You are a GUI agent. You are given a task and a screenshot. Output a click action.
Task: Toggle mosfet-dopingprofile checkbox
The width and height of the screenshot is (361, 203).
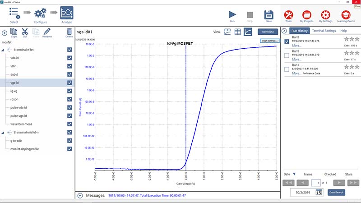(x=69, y=148)
